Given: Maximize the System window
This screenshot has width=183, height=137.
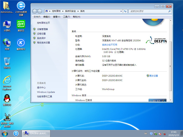Looking at the screenshot, I should pyautogui.click(x=163, y=6).
